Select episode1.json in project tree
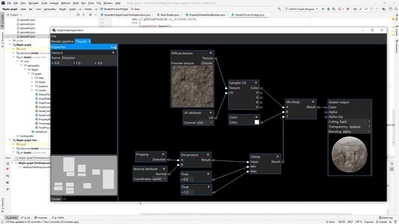 [27, 20]
